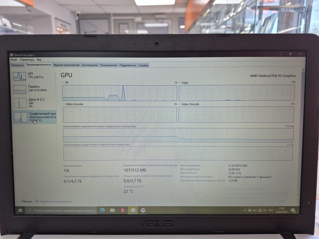
Task: Collapse view with the Меньше button
Action: pyautogui.click(x=24, y=201)
